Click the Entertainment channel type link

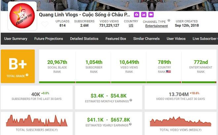[x=156, y=26]
